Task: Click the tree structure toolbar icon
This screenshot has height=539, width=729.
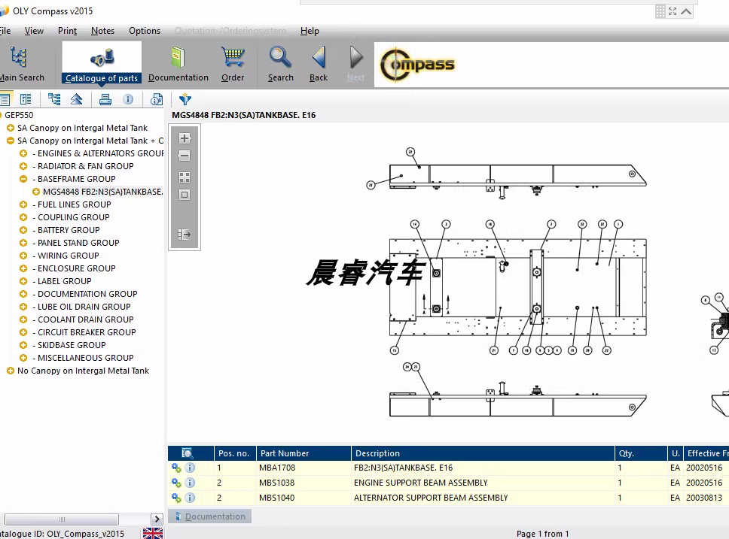Action: 54,99
